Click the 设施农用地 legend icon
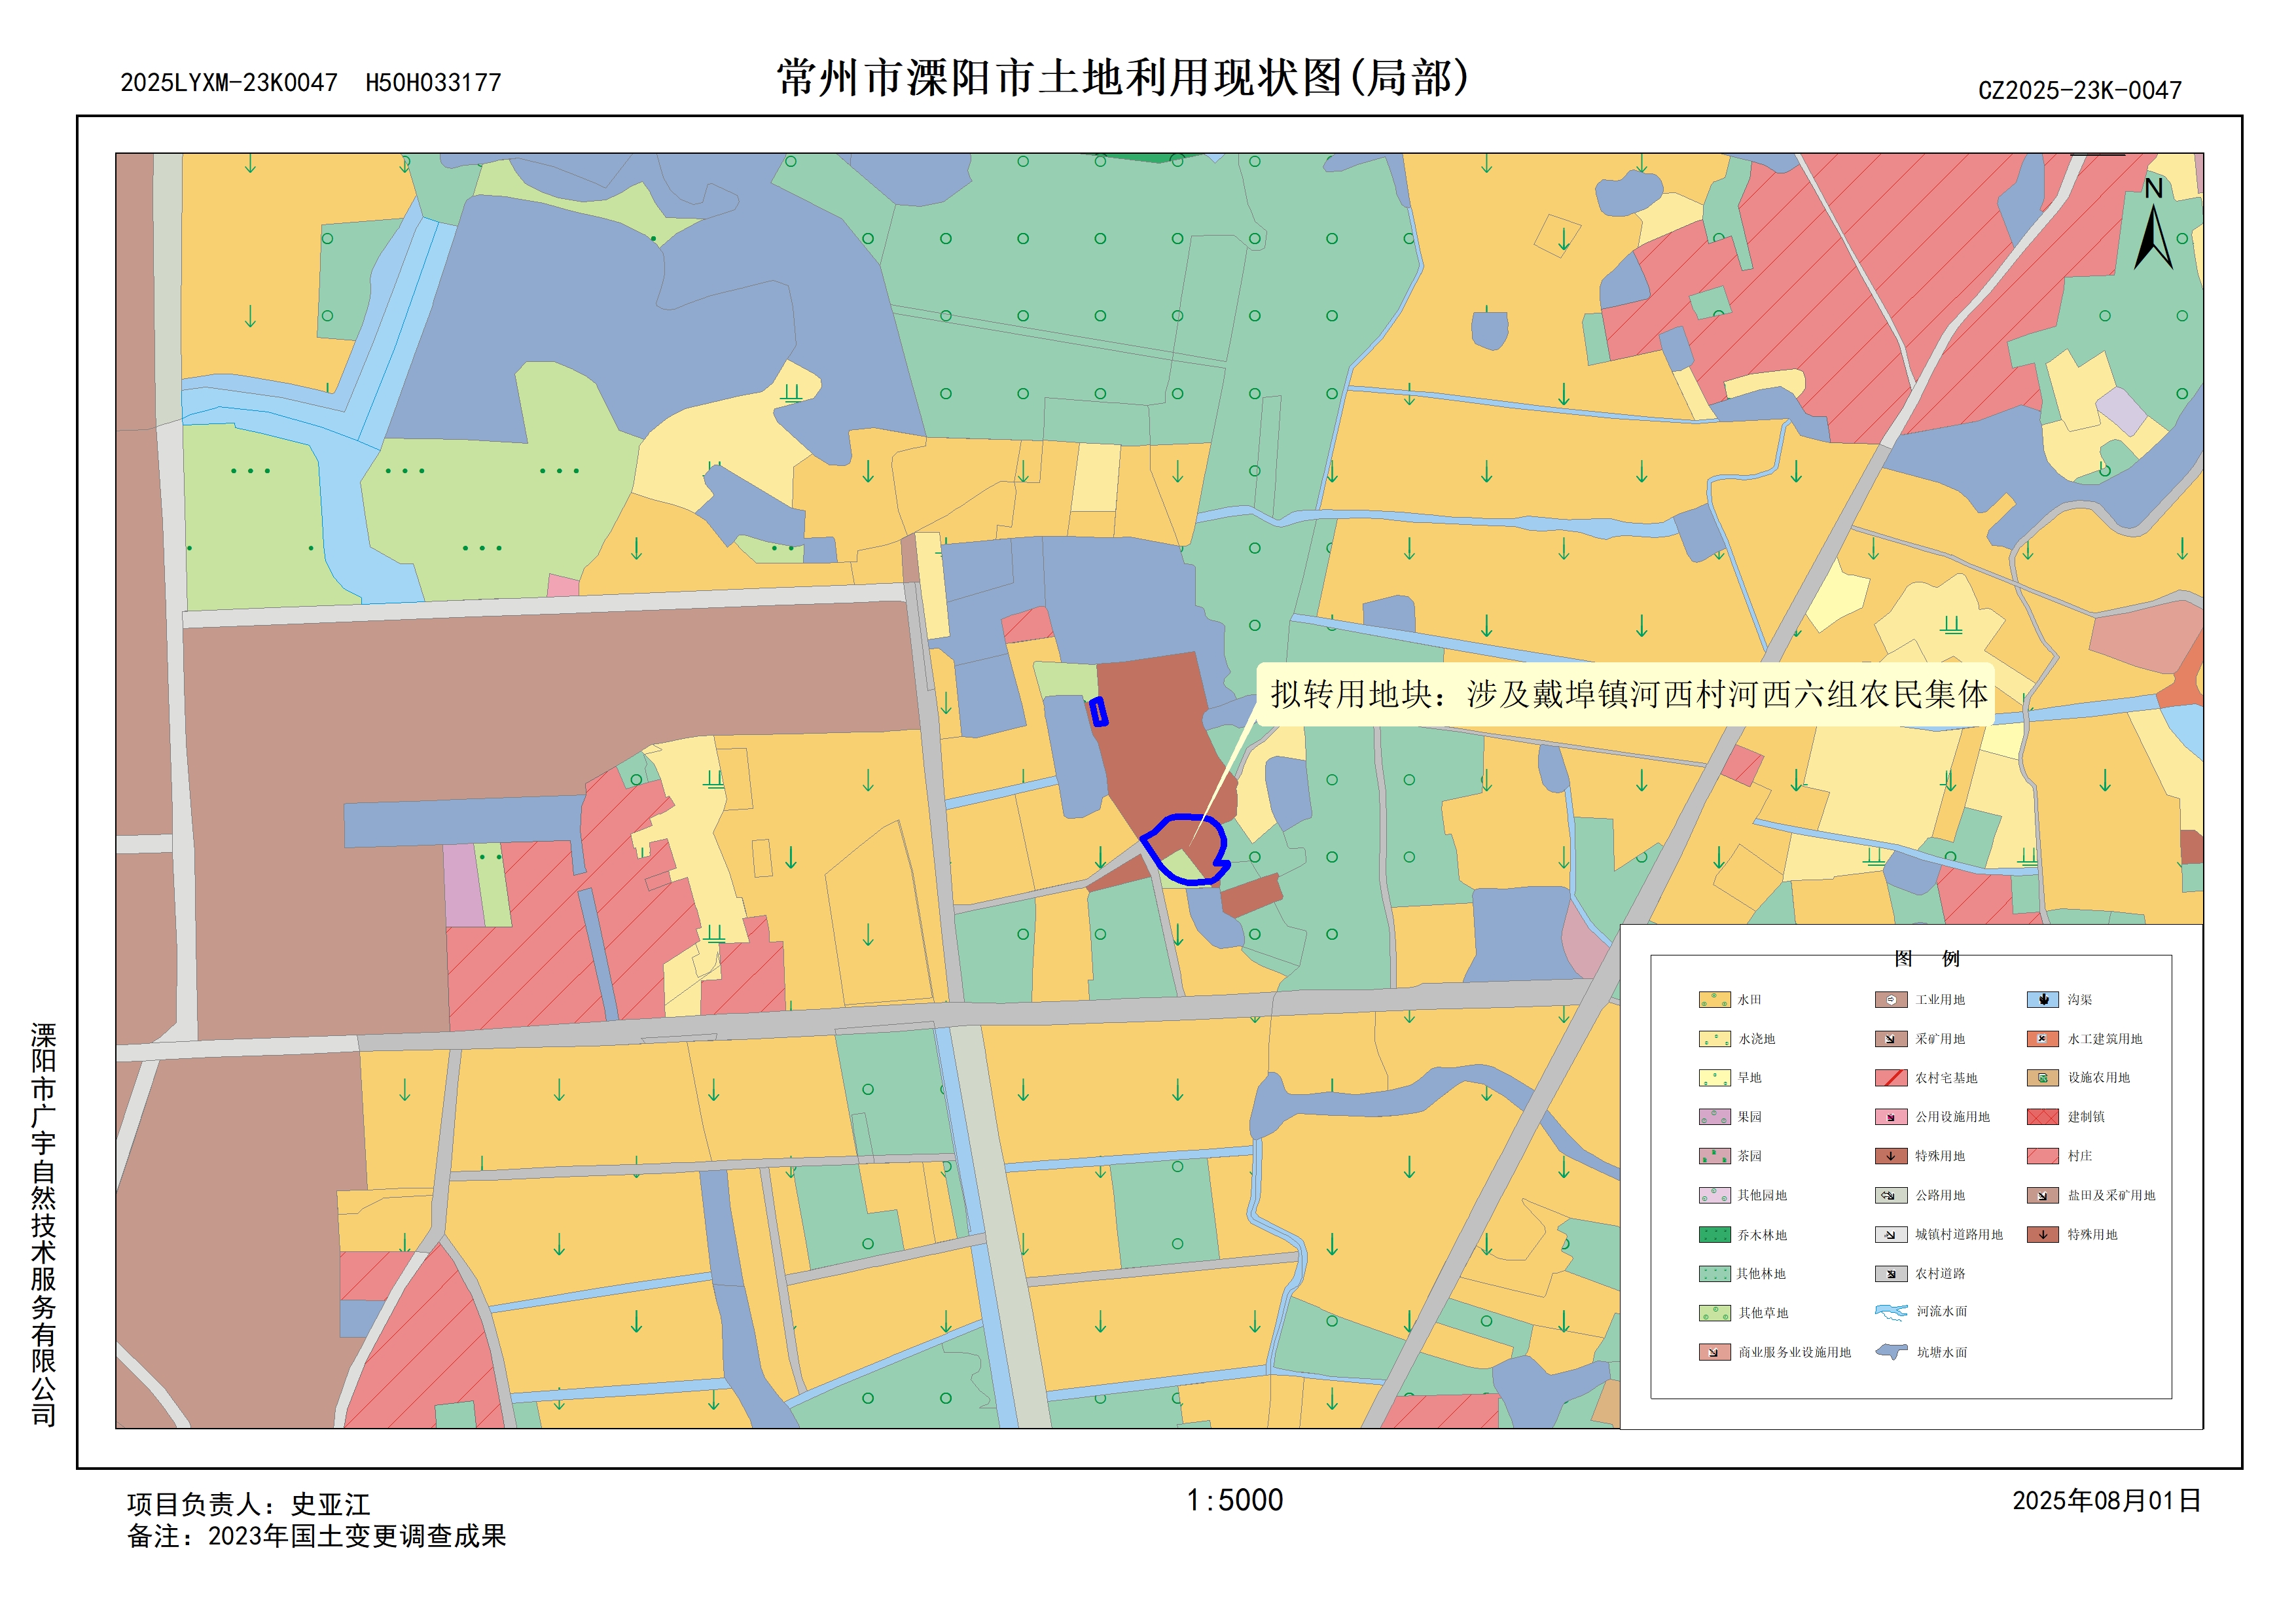 [2042, 1078]
